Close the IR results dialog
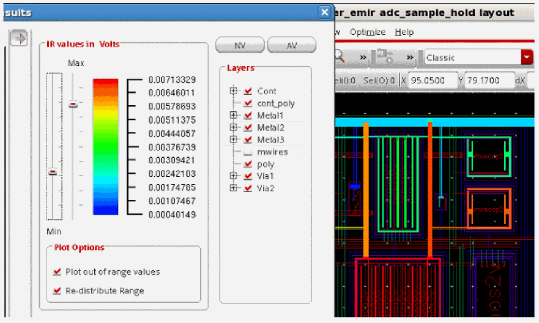539x323 pixels. [324, 12]
